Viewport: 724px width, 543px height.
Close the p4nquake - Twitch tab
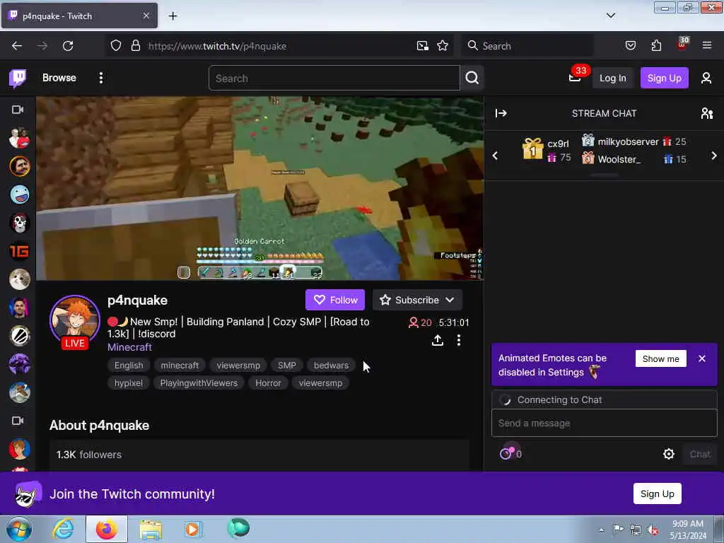[146, 16]
